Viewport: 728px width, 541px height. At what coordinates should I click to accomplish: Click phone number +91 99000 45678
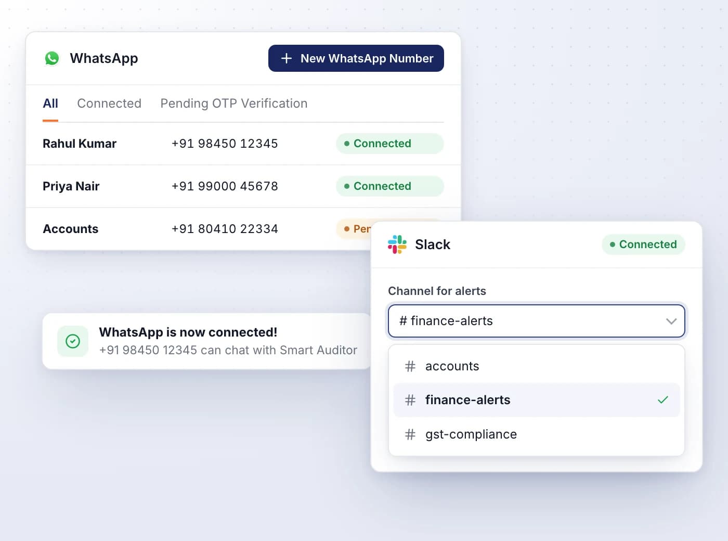[x=225, y=186]
